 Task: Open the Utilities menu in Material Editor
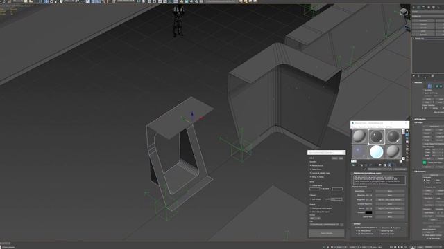click(x=389, y=127)
